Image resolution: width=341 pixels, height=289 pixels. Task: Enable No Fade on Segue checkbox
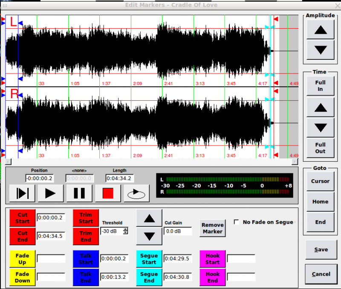237,222
